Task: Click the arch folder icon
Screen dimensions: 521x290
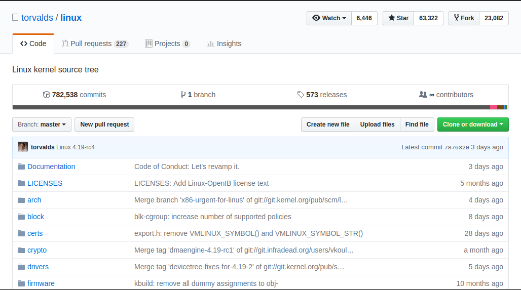Action: 21,200
